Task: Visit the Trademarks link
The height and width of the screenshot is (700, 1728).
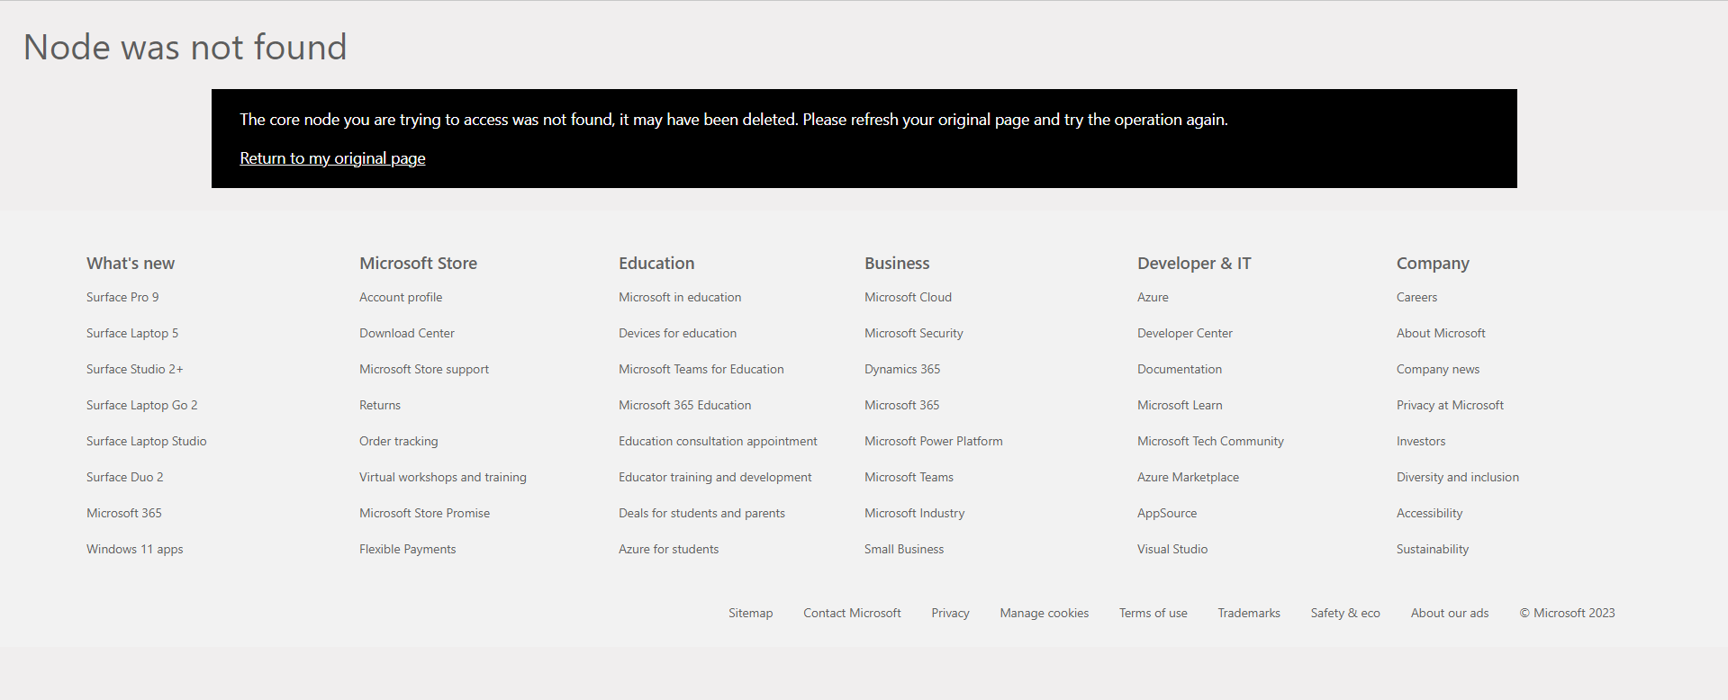Action: [1249, 613]
